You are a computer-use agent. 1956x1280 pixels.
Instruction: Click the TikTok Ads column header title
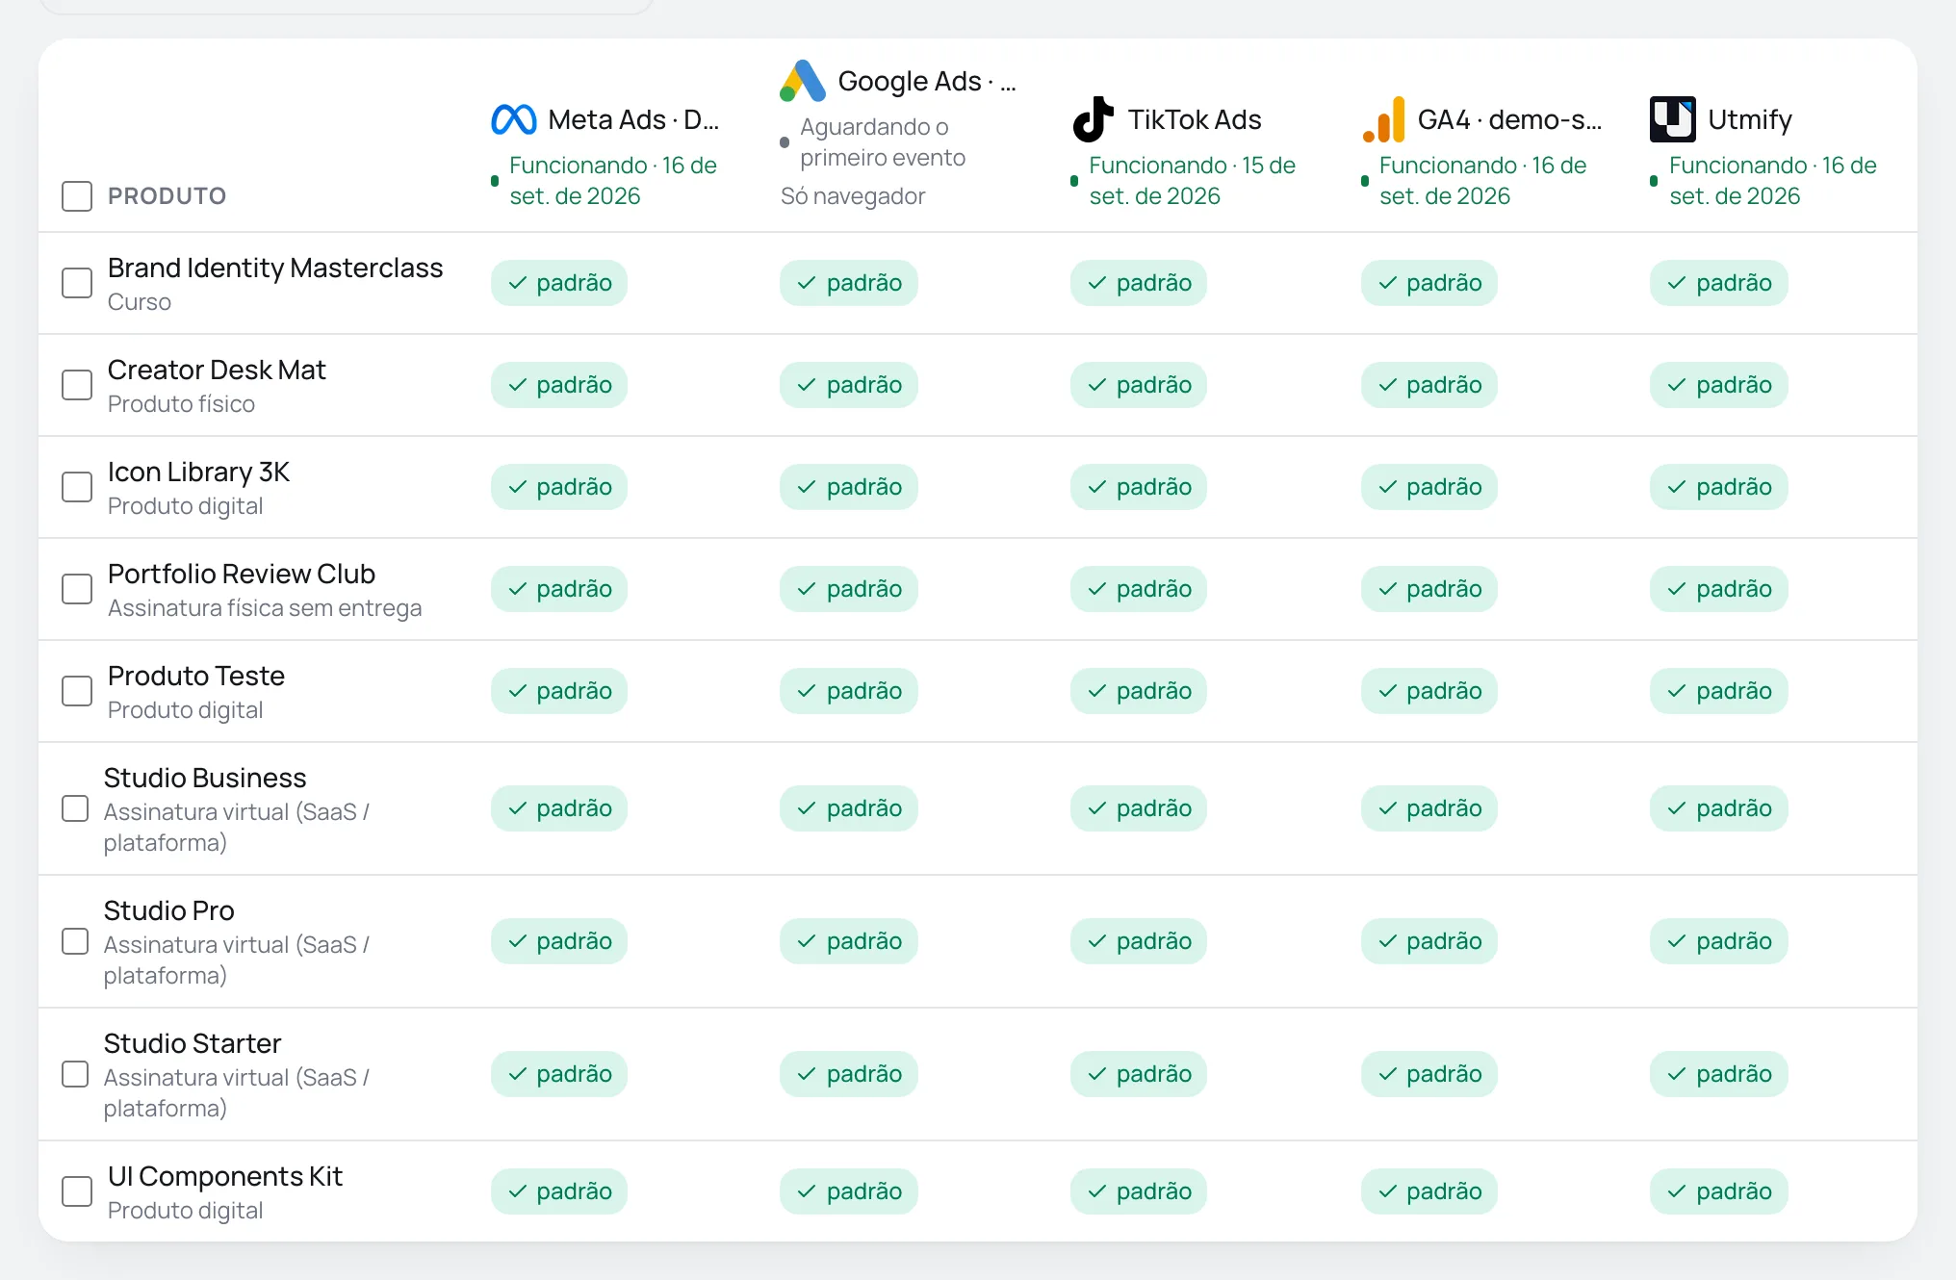pos(1195,119)
